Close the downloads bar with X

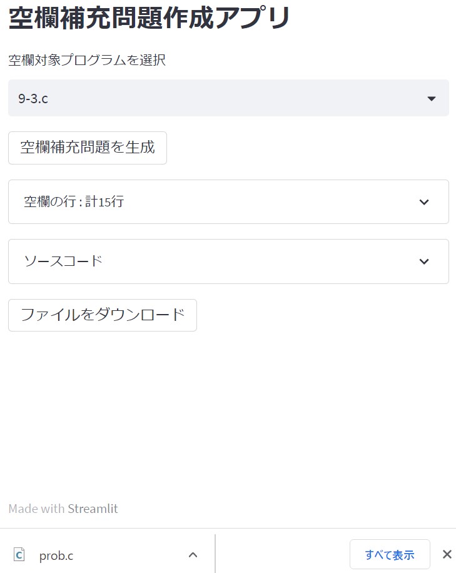pyautogui.click(x=447, y=554)
